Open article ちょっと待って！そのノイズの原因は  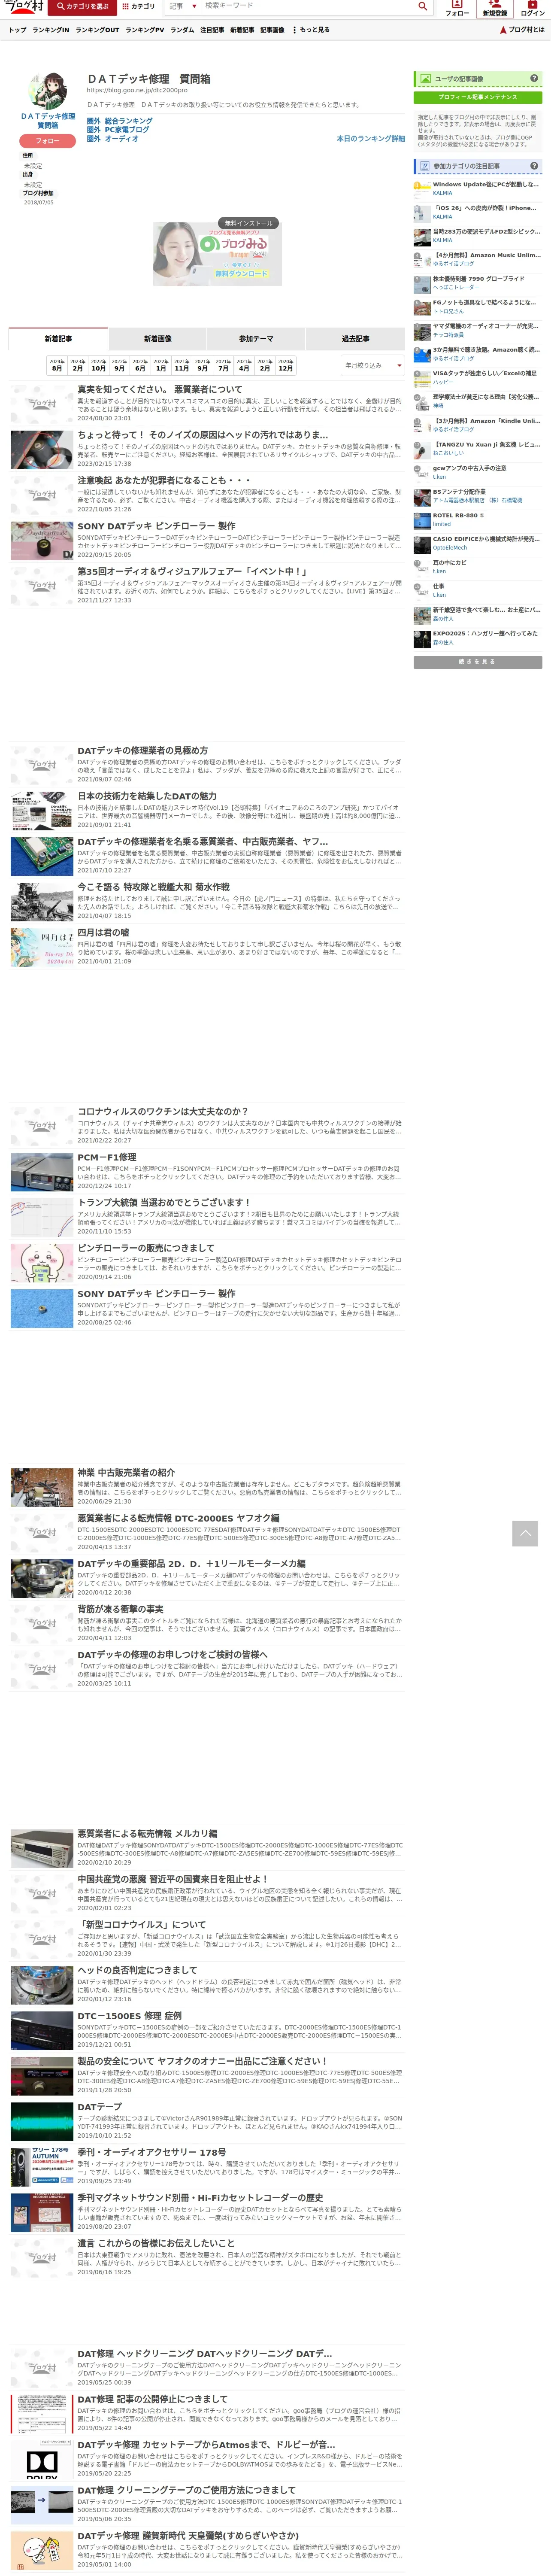point(203,435)
